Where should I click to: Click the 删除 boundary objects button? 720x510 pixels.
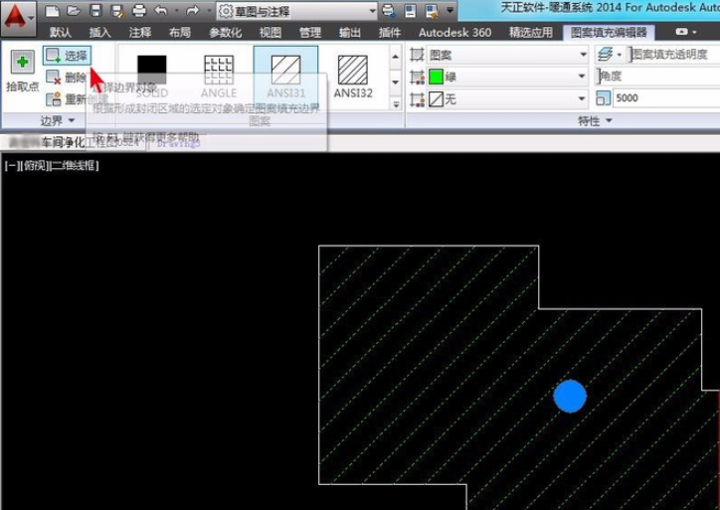[67, 78]
